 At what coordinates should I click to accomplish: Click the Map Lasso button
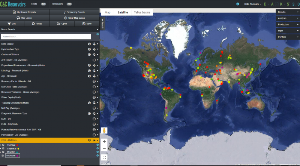click(x=25, y=18)
